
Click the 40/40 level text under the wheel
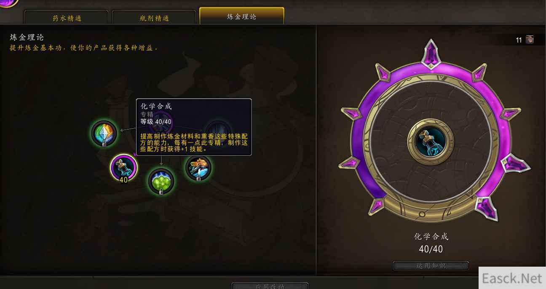point(431,249)
